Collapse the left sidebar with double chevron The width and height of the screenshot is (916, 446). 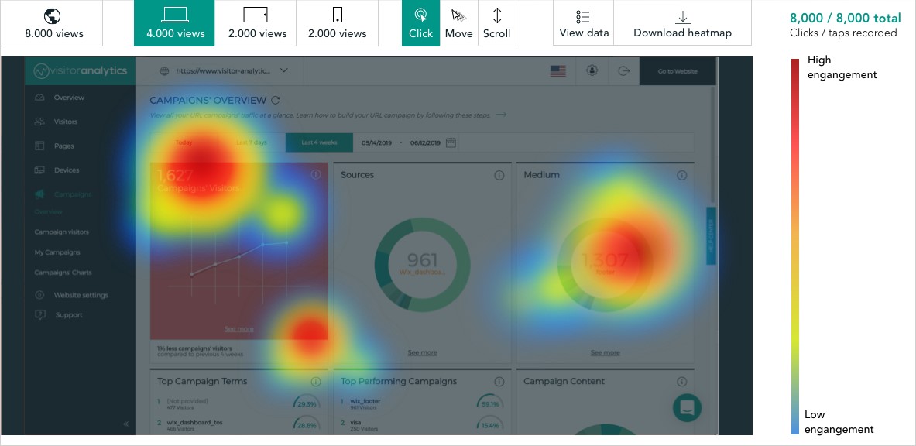125,424
